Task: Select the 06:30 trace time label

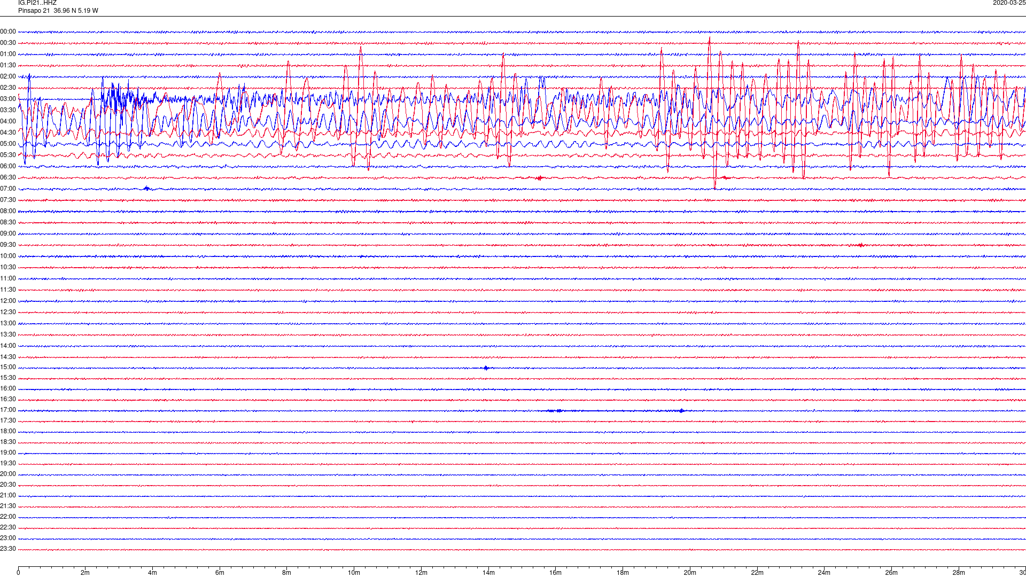Action: tap(8, 178)
